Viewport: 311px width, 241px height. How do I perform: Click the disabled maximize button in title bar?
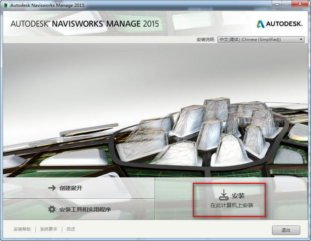[x=286, y=5]
